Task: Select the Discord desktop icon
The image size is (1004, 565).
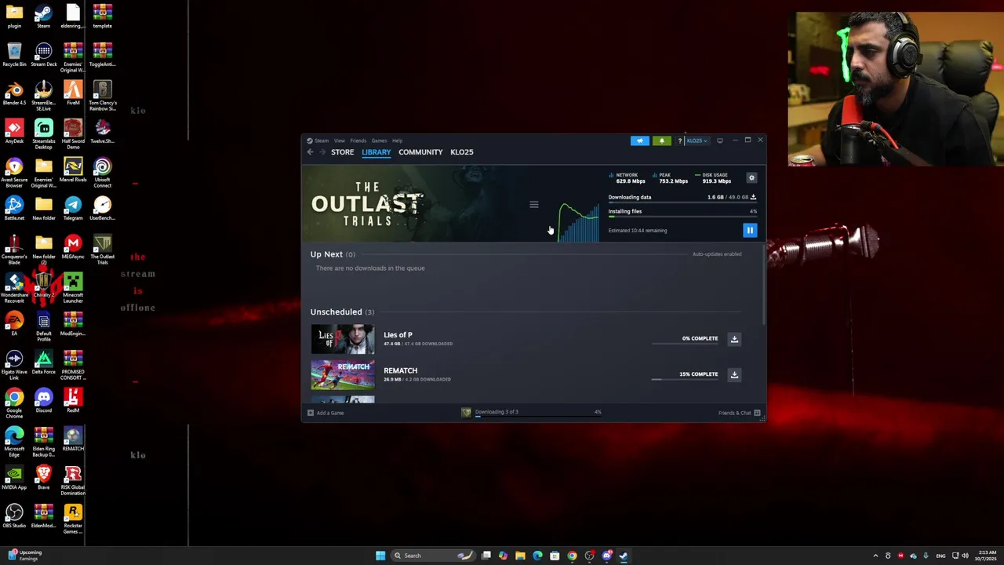Action: 44,400
